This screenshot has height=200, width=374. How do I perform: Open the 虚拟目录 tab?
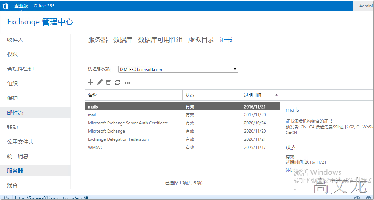tap(201, 40)
